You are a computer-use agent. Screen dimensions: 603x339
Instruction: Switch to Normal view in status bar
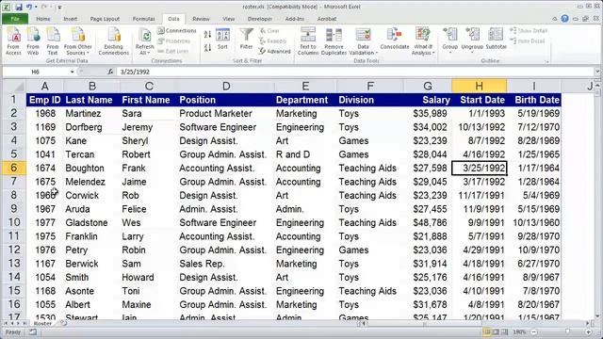(x=487, y=331)
